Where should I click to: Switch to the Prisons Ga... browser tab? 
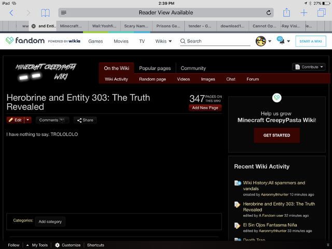point(168,26)
